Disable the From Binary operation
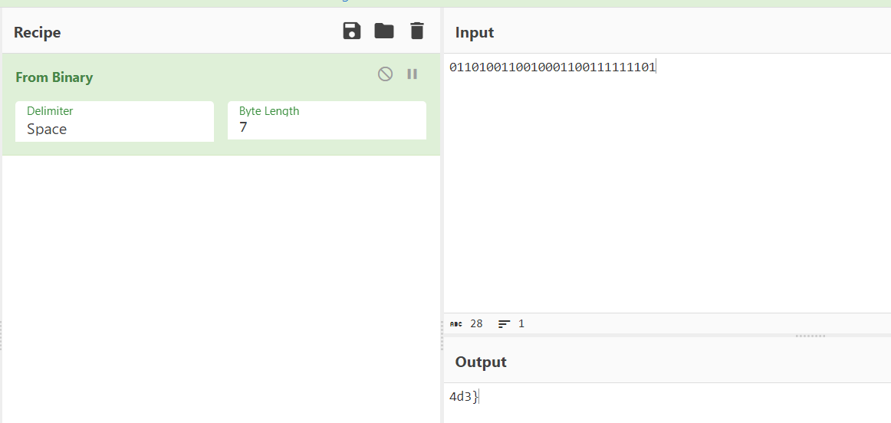 click(x=385, y=74)
